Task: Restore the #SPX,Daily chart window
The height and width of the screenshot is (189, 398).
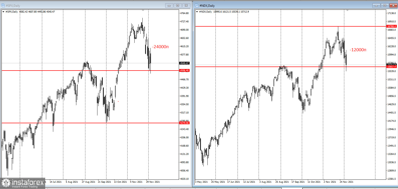Action: coord(178,6)
